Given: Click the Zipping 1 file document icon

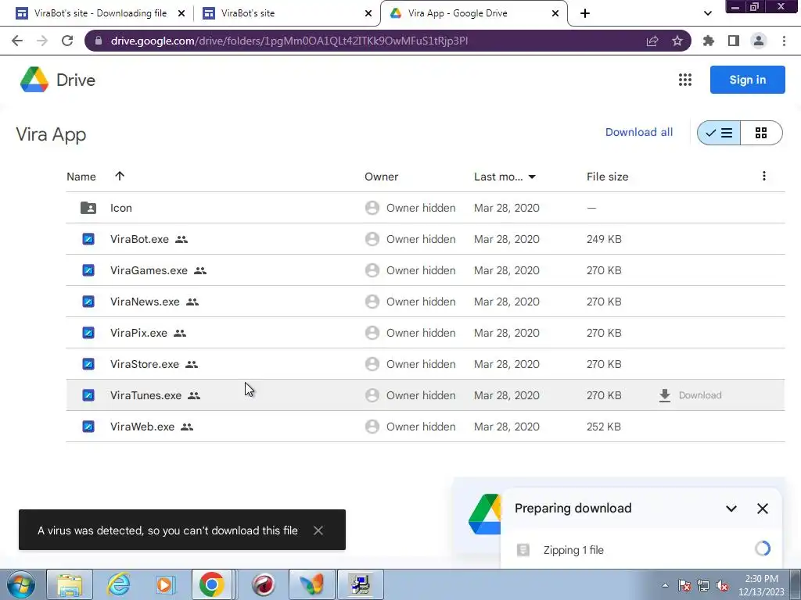Looking at the screenshot, I should [x=523, y=549].
